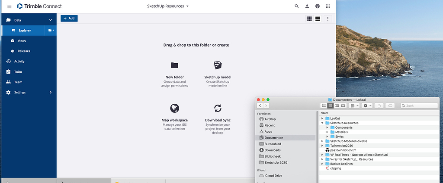Click the globe Map workspace icon
This screenshot has height=183, width=443.
[x=175, y=108]
